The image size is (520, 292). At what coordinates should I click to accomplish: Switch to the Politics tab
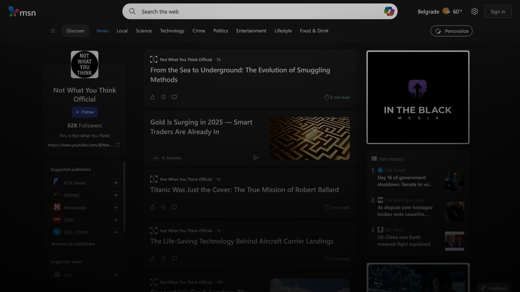click(x=220, y=31)
